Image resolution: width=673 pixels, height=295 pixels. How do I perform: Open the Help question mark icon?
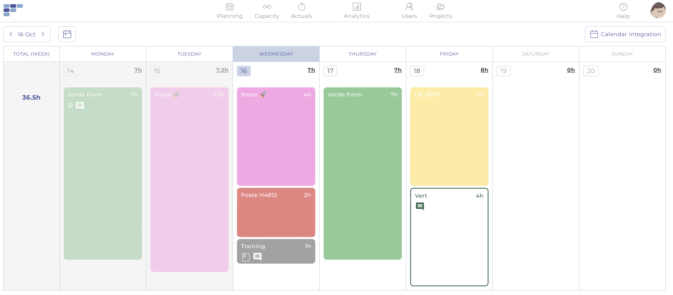[x=623, y=7]
